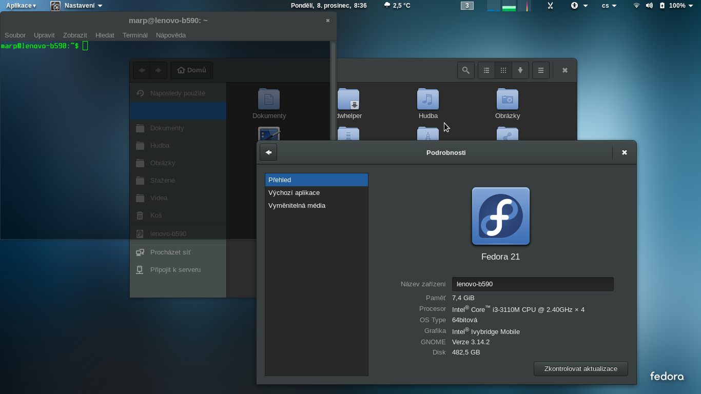The width and height of the screenshot is (701, 394).
Task: Close the terminal window marp@lenovo-b590
Action: (328, 21)
